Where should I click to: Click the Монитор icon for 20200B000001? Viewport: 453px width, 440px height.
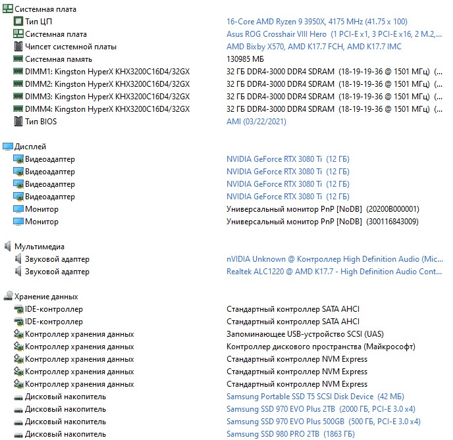[18, 209]
